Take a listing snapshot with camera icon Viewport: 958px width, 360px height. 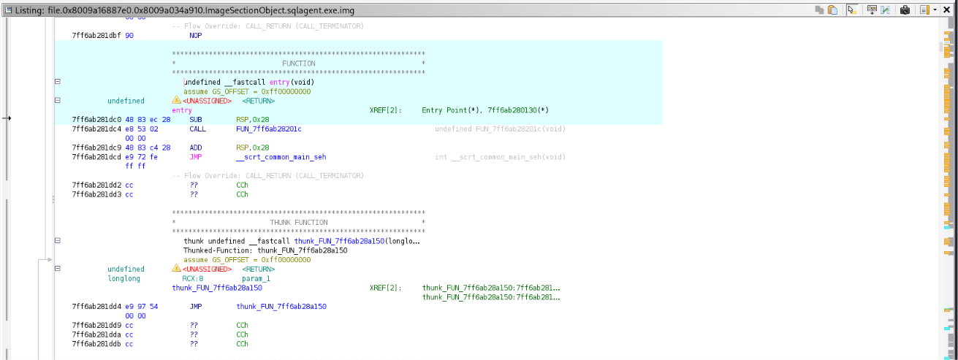(x=905, y=9)
